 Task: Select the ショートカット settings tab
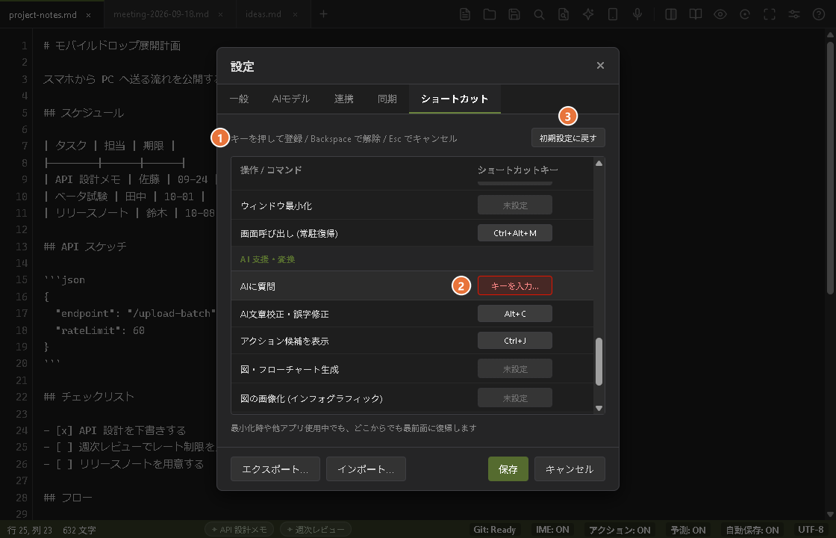click(x=455, y=99)
